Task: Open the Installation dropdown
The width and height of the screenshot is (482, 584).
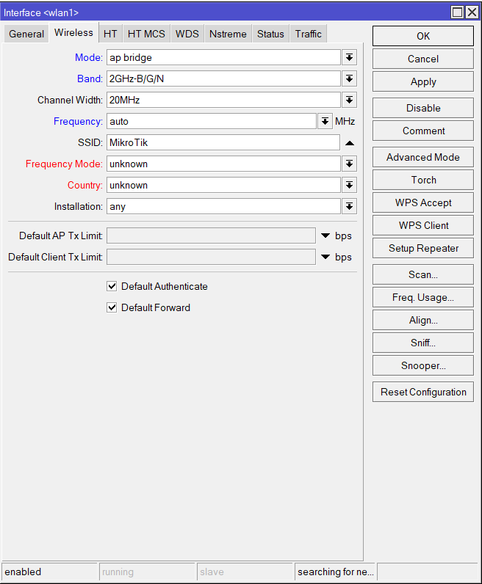Action: coord(350,206)
